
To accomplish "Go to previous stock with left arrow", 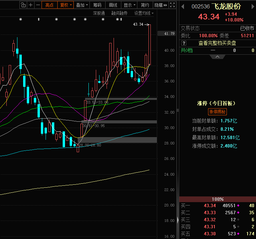I will point(183,6).
